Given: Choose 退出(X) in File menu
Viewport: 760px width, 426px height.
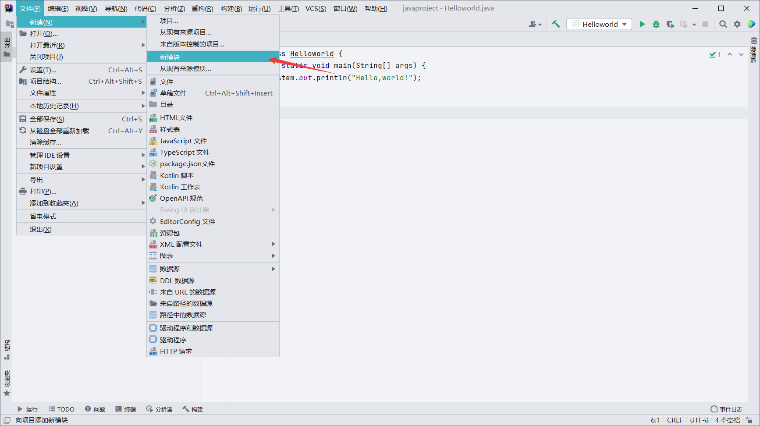Looking at the screenshot, I should pyautogui.click(x=82, y=229).
